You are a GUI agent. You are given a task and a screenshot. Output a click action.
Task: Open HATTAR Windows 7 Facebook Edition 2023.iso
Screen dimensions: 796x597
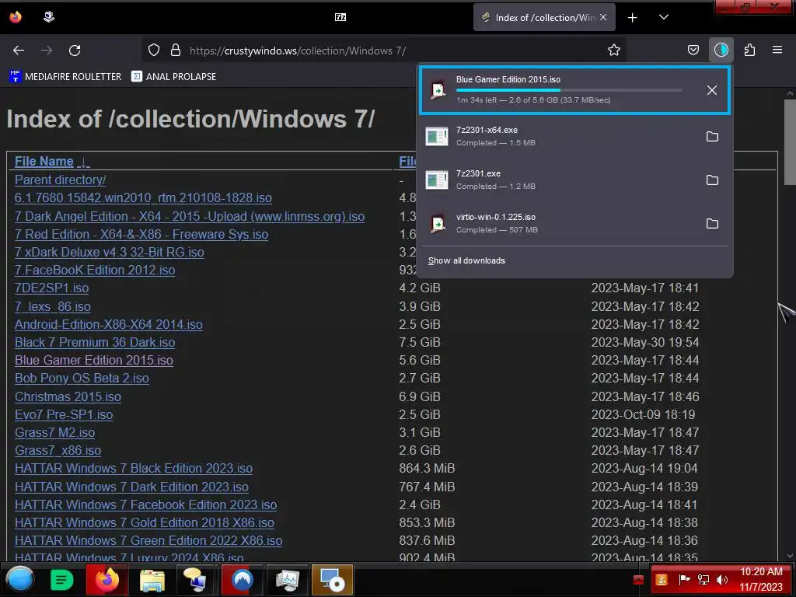(x=145, y=504)
